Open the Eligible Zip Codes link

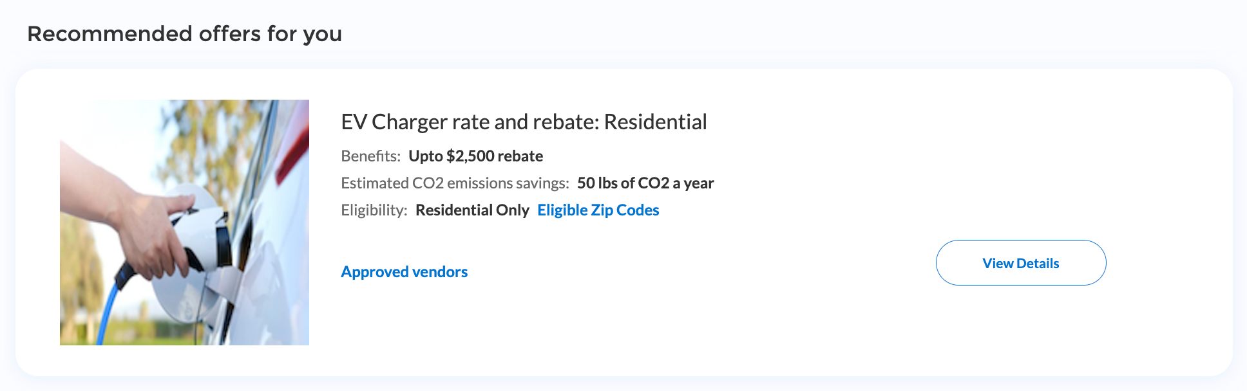(x=598, y=210)
